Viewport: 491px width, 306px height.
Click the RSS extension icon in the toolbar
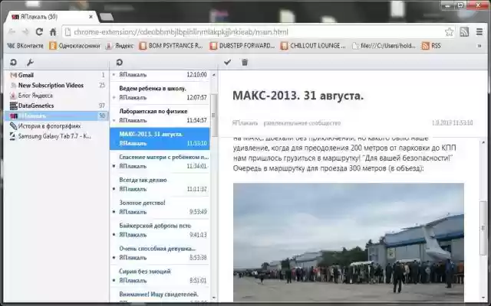tap(464, 31)
